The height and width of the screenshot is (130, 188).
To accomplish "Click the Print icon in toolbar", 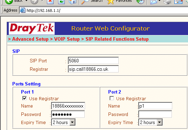I will pos(167,2).
